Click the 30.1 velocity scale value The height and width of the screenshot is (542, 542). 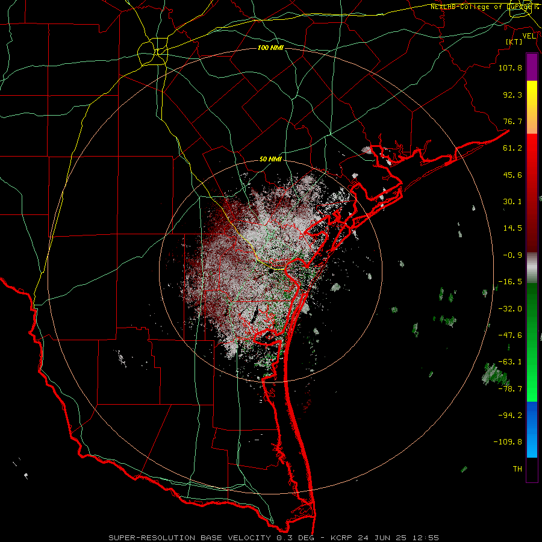click(x=512, y=202)
